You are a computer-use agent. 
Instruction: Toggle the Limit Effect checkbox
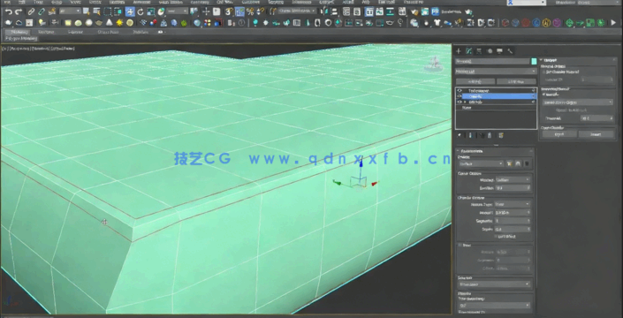point(497,236)
